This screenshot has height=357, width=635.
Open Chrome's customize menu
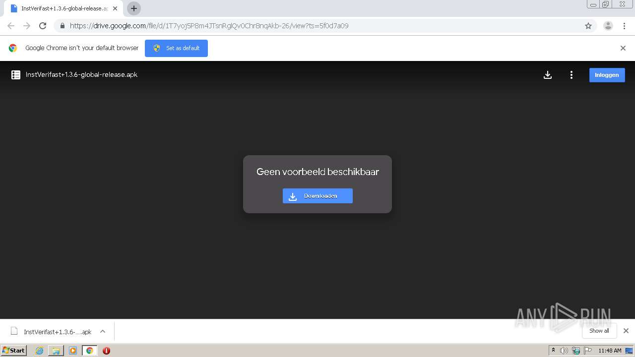point(625,26)
